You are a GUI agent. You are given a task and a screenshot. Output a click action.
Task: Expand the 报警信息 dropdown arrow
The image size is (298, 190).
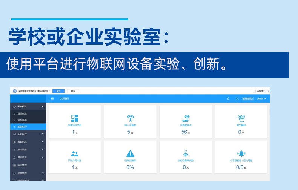coord(43,142)
